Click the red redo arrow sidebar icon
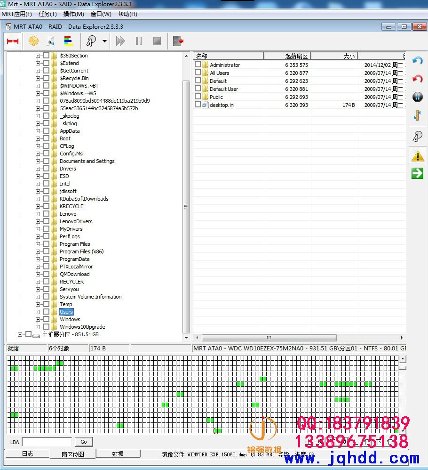 pos(418,79)
